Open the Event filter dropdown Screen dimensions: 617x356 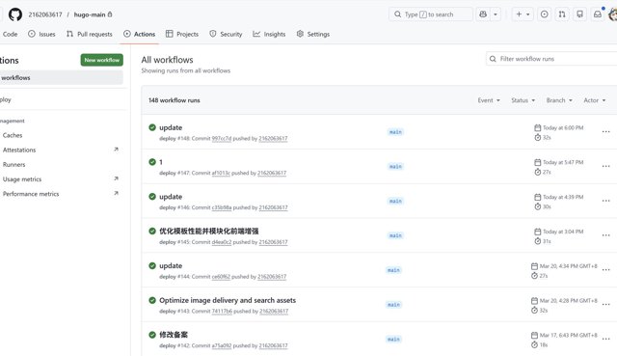pos(489,100)
